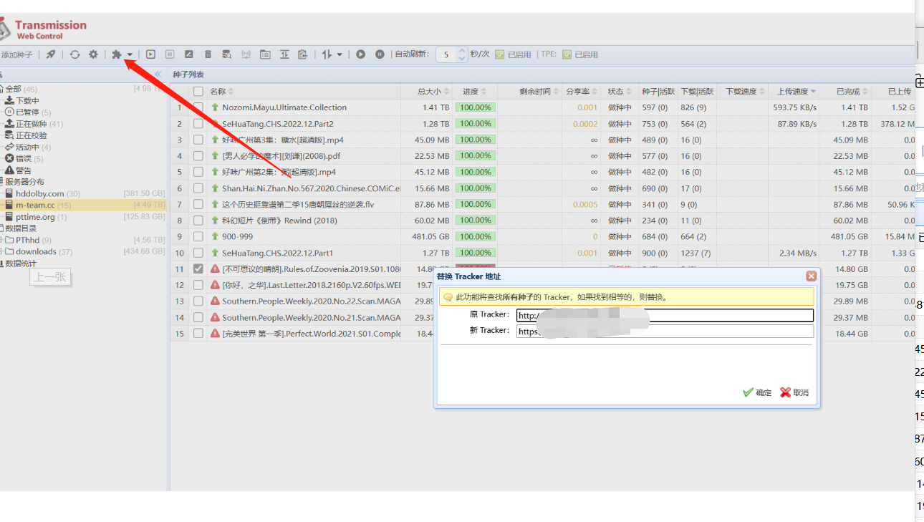Select pttime.org (1) in the server list

tap(36, 216)
